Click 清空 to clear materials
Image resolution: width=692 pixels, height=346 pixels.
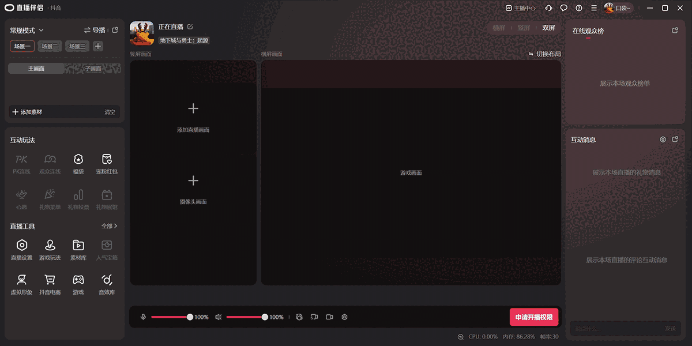(x=110, y=111)
